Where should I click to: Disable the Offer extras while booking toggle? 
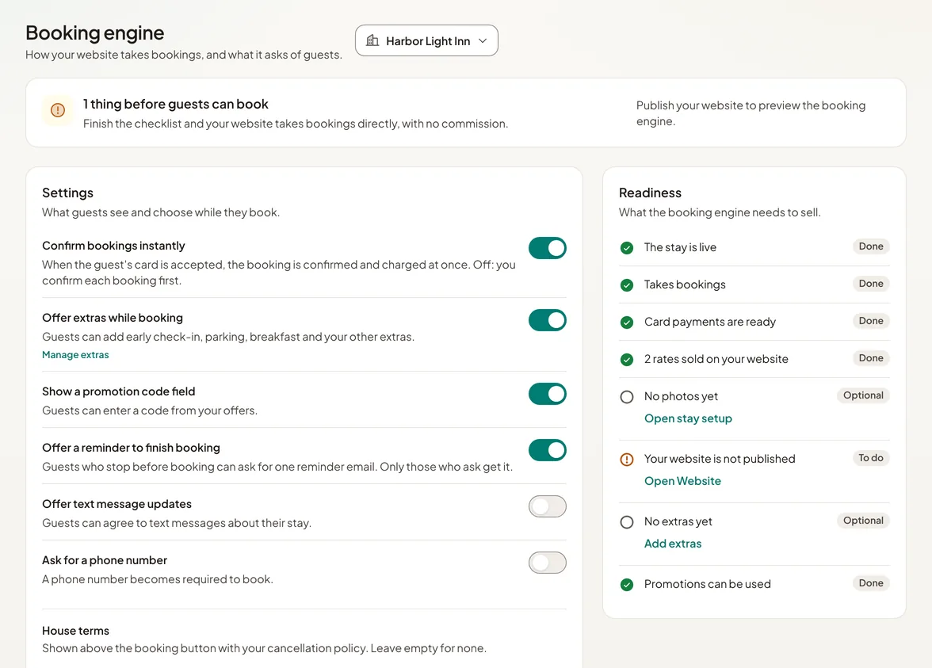pyautogui.click(x=548, y=320)
